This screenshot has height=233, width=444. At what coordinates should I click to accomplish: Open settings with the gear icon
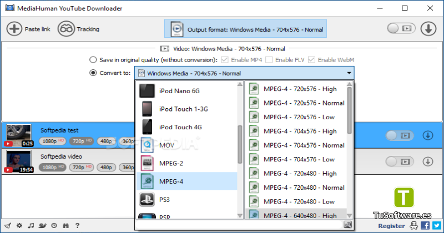19,226
